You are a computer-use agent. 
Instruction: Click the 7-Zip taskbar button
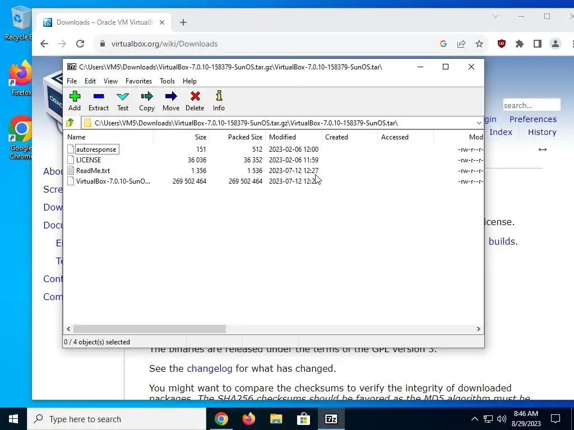331,419
